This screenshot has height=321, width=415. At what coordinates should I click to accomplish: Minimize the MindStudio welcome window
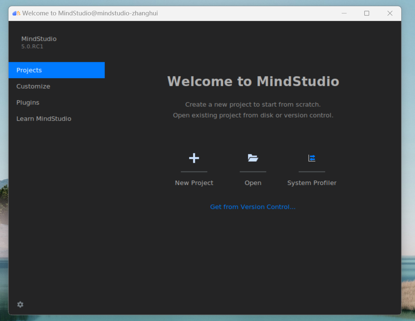click(344, 13)
